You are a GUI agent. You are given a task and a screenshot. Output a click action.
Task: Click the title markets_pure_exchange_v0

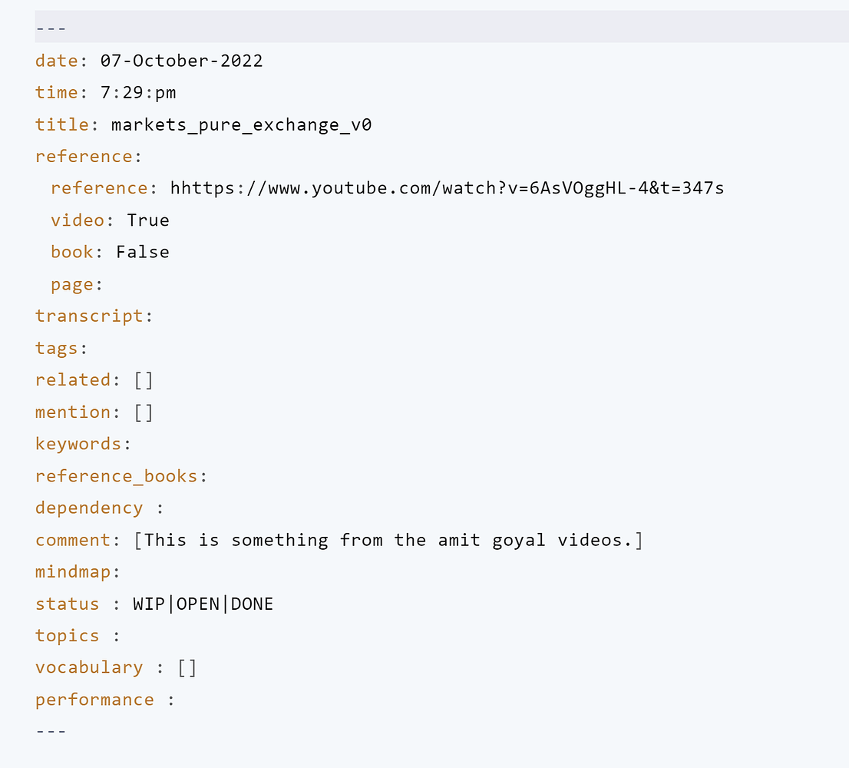pos(241,124)
